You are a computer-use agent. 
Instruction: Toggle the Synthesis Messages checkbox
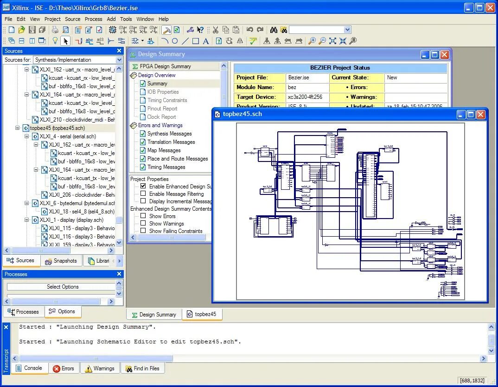click(143, 134)
